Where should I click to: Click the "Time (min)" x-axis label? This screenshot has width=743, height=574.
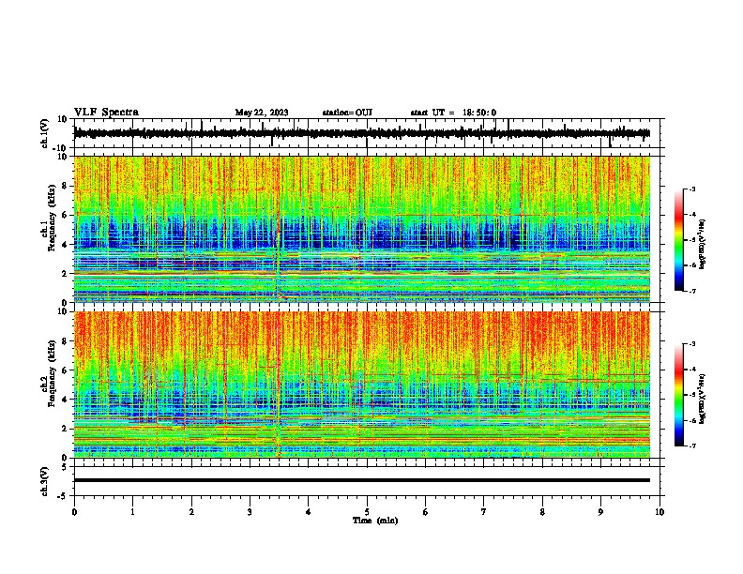pos(375,521)
